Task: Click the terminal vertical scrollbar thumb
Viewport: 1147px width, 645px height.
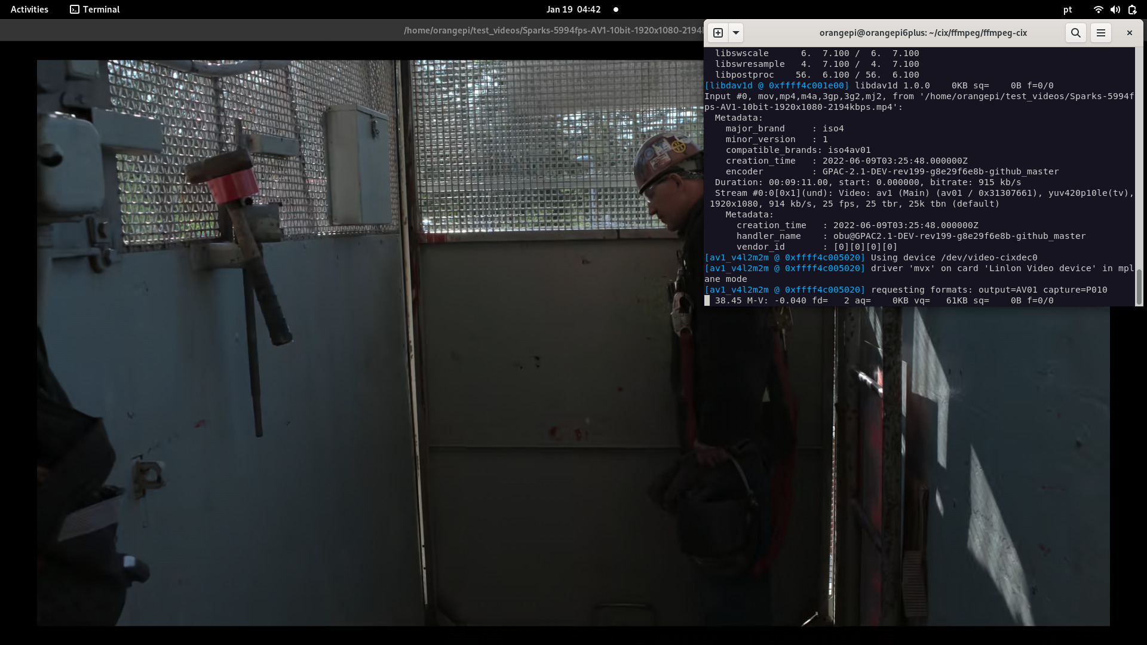Action: point(1139,287)
